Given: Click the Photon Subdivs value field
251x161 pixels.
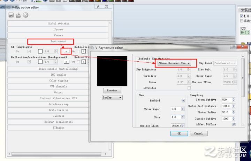Looking at the screenshot, I should click(227, 100).
